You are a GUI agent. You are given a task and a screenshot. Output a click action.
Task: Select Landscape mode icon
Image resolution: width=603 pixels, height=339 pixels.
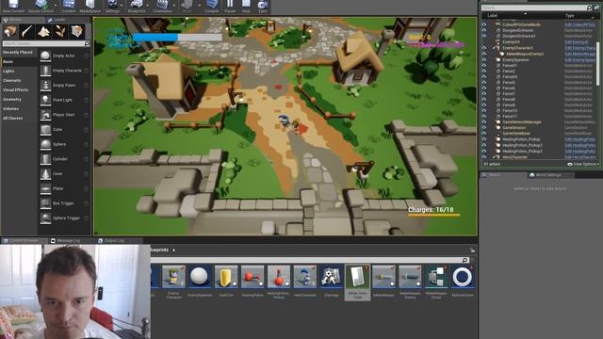click(43, 31)
